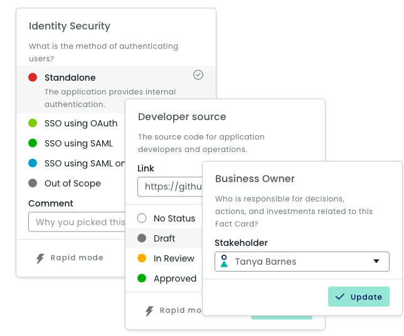Screen dimensions: 404x336
Task: Click the Comment input field
Action: [77, 222]
